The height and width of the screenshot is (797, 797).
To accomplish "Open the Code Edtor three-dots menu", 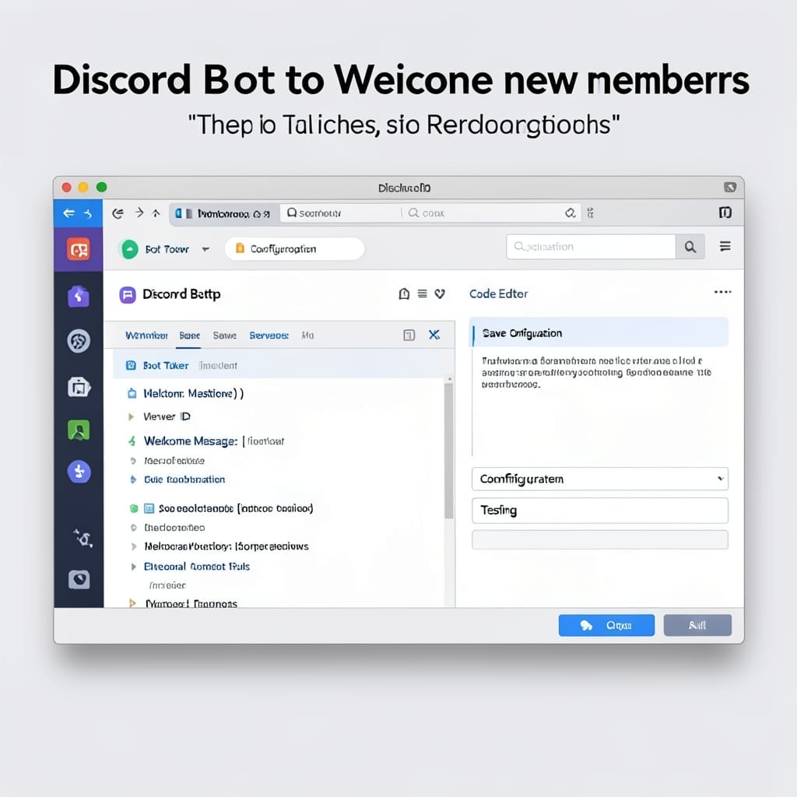I will pyautogui.click(x=723, y=292).
